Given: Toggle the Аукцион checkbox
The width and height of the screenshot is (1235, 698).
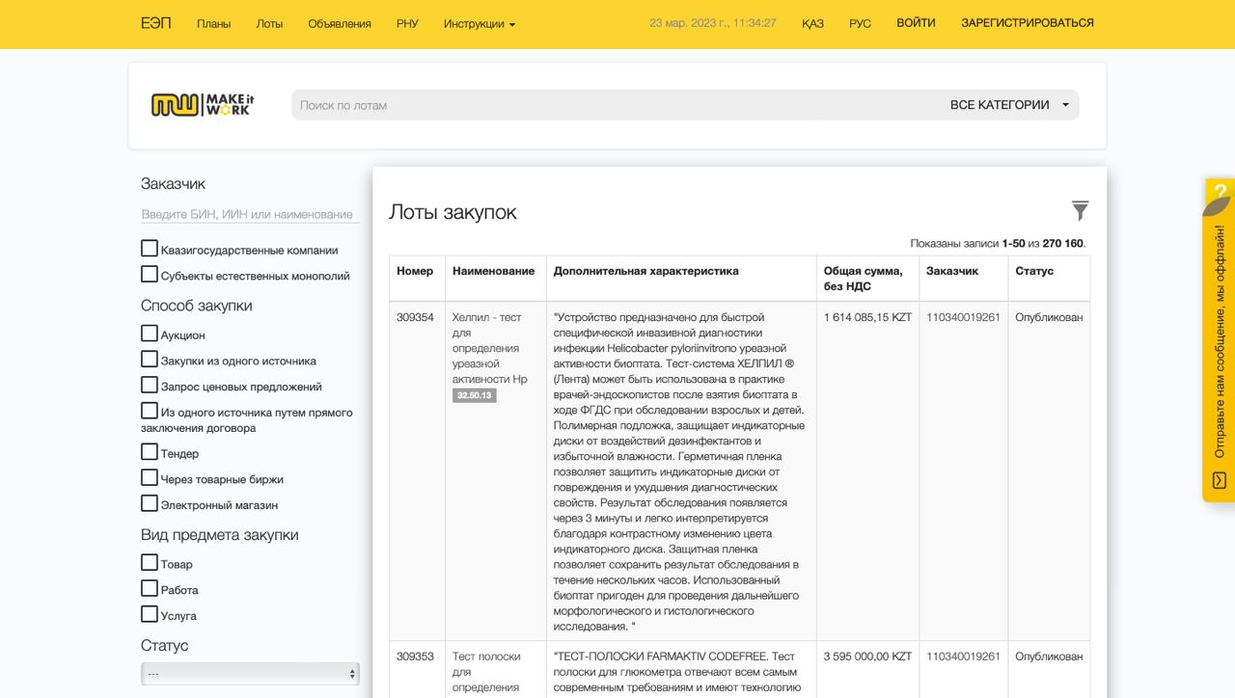Looking at the screenshot, I should point(150,334).
